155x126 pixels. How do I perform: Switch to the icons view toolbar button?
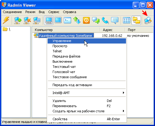click(127, 20)
